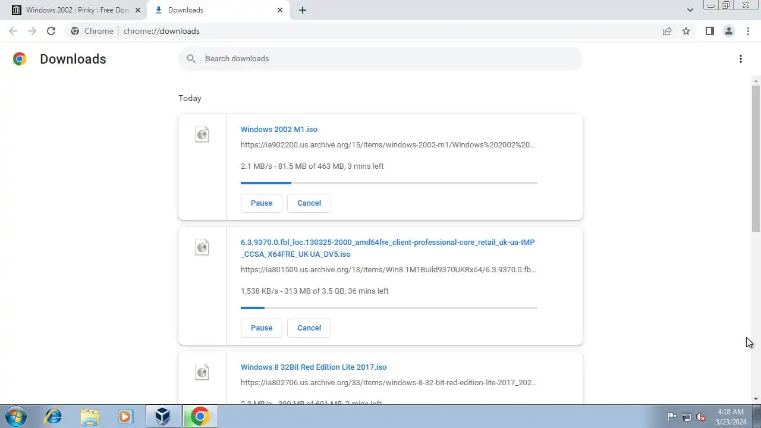This screenshot has height=428, width=761.
Task: Open the tab search chevron
Action: 690,10
